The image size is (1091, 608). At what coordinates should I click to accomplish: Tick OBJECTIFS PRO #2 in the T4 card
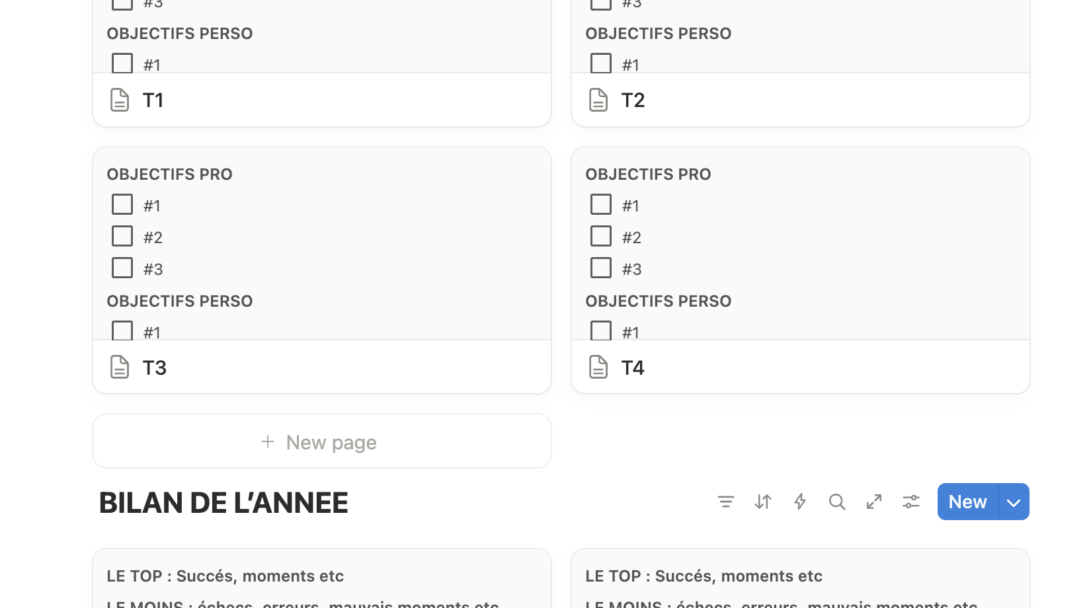pos(601,237)
